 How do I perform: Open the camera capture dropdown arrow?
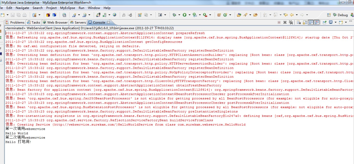tap(165, 15)
